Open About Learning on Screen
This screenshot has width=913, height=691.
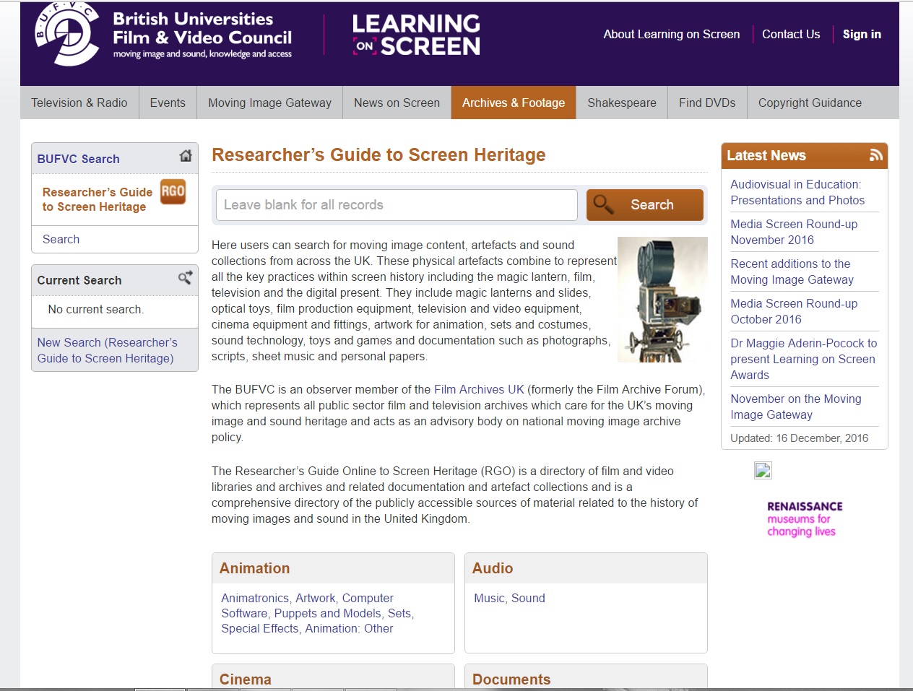pos(672,34)
